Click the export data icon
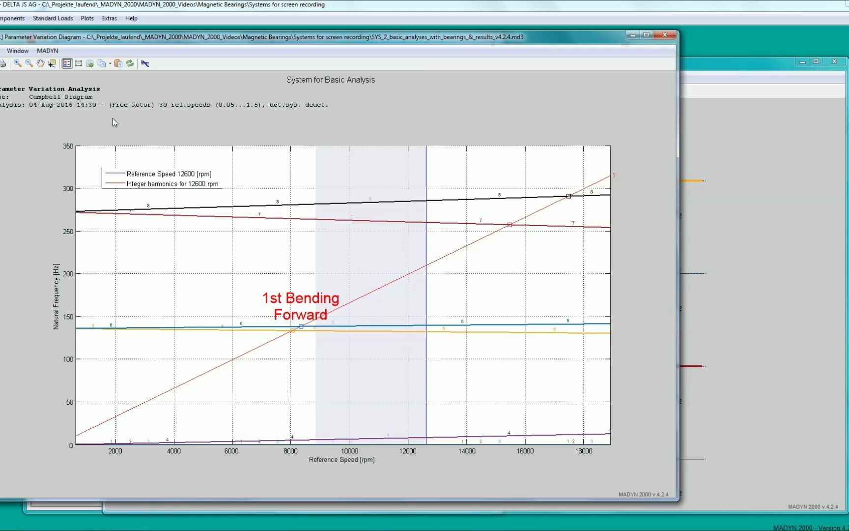 tap(90, 63)
